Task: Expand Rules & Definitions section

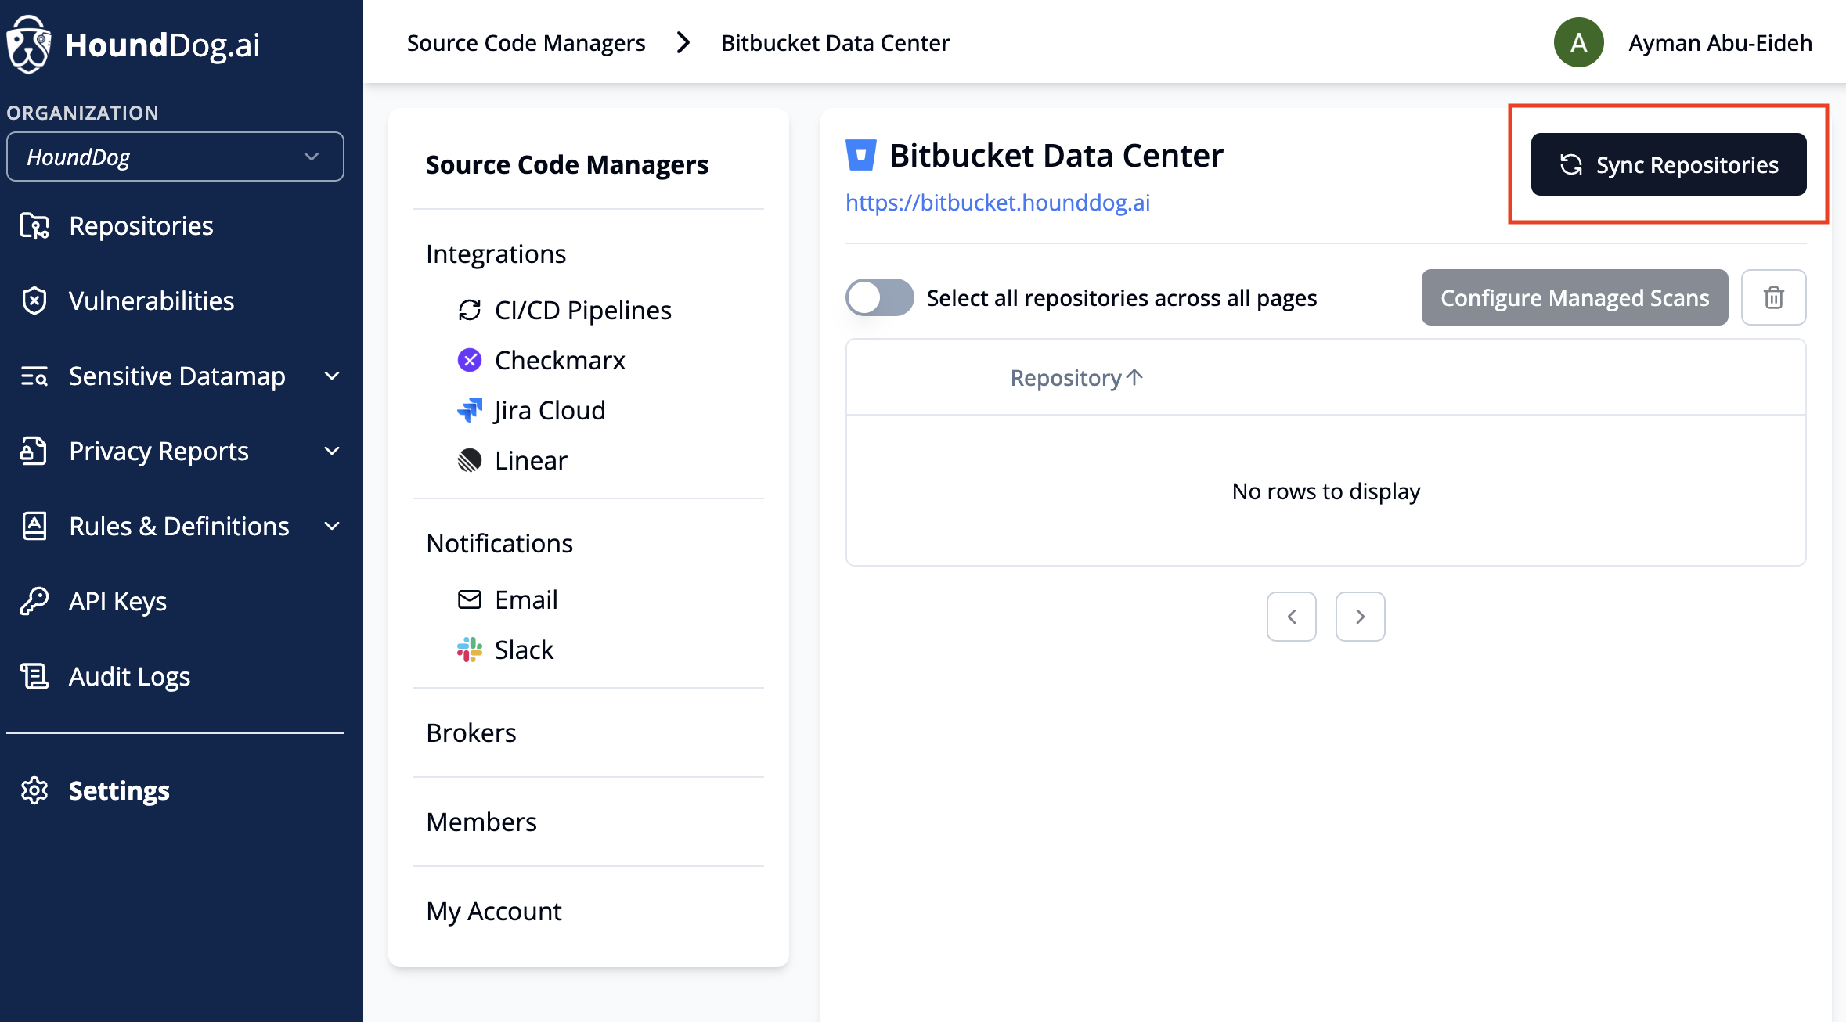Action: point(332,526)
